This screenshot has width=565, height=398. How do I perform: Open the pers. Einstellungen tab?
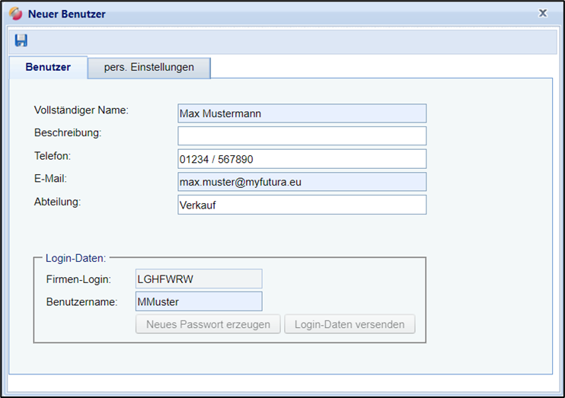[148, 67]
